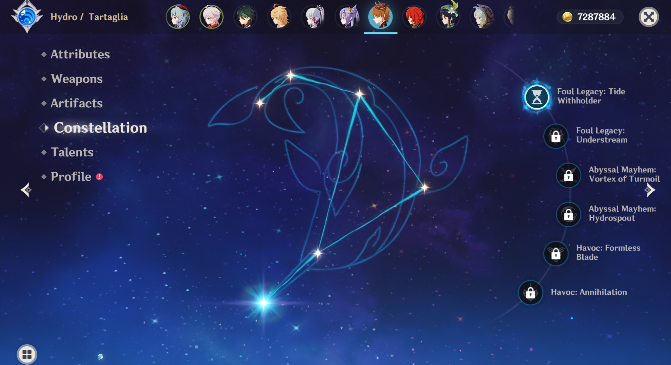
Task: Open the Attributes menu
Action: (80, 54)
